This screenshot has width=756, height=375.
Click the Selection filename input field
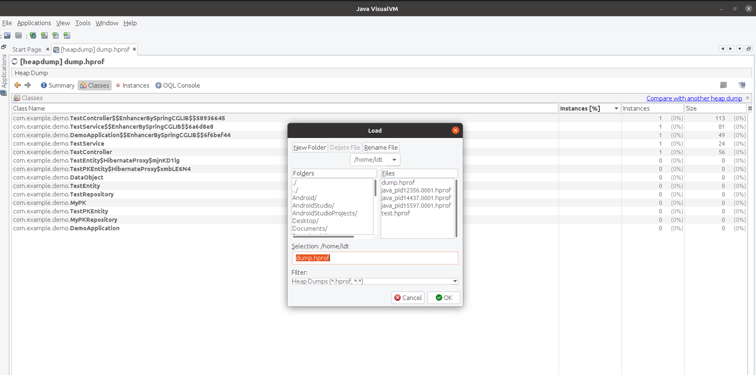coord(375,258)
